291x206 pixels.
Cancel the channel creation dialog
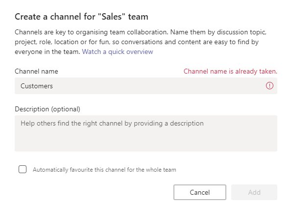click(x=200, y=192)
